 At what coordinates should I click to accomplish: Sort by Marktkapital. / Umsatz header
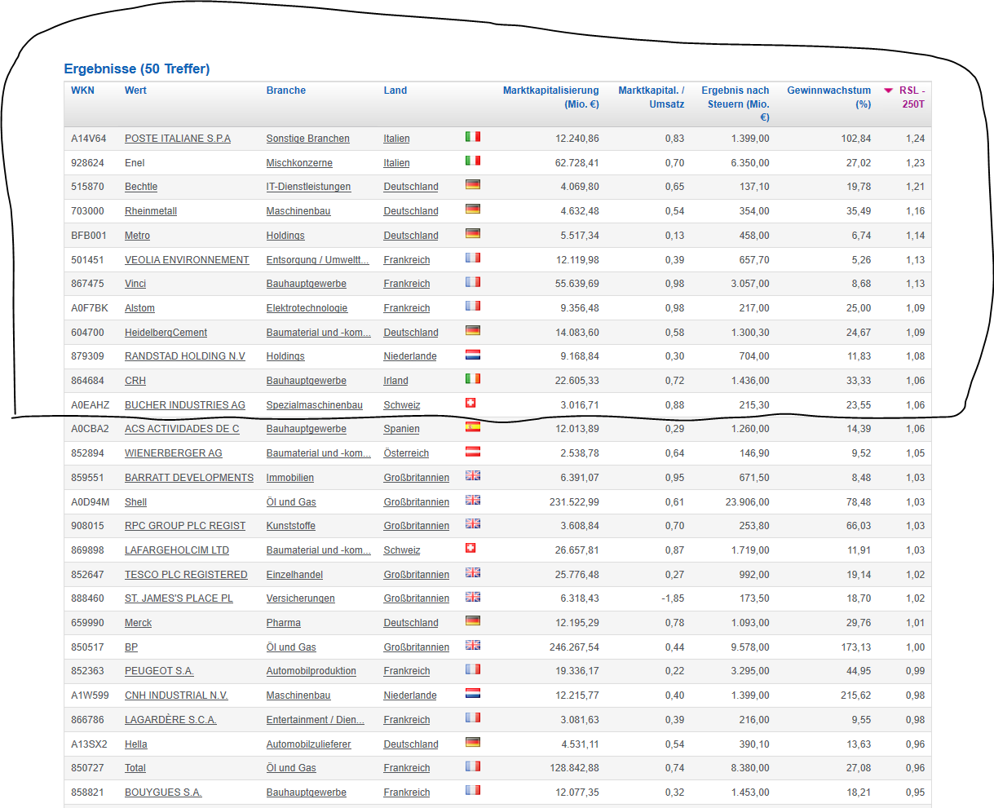point(652,97)
